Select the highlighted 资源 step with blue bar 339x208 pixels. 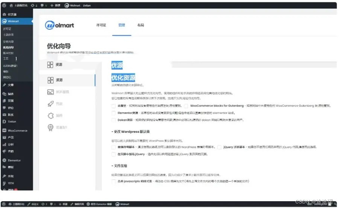pyautogui.click(x=67, y=80)
